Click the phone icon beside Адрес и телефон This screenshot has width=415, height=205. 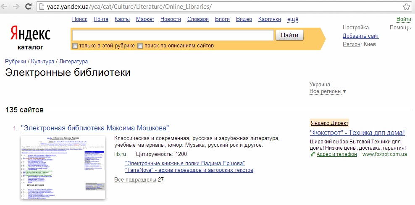[x=313, y=154]
